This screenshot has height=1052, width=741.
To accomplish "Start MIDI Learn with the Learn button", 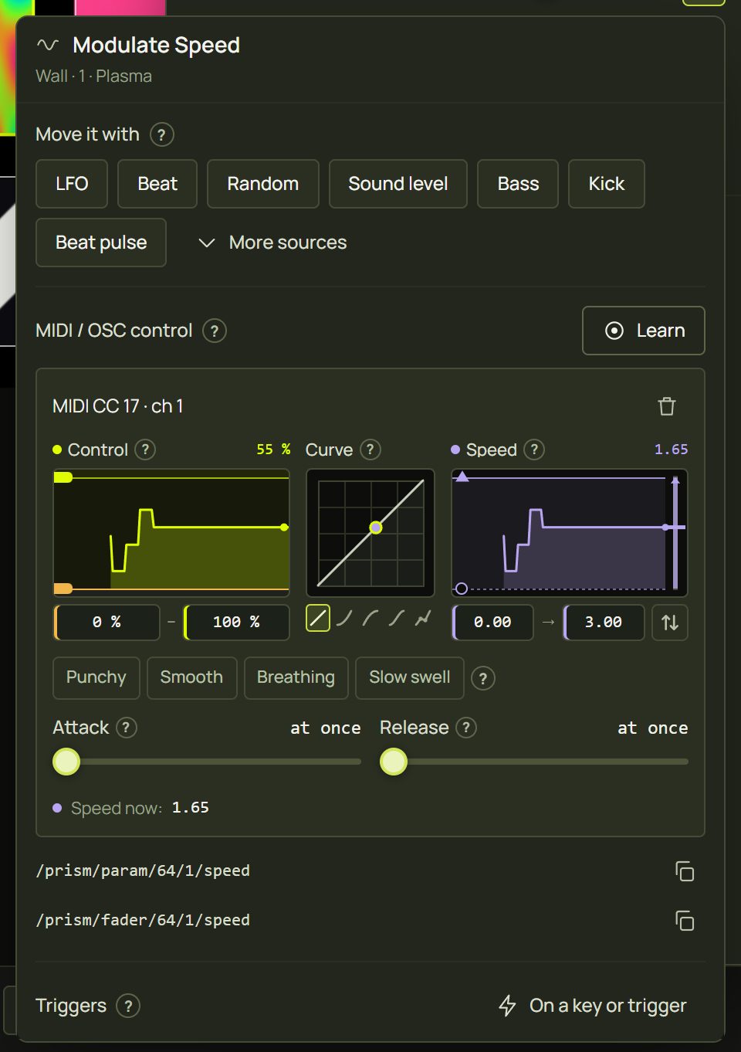I will [644, 331].
